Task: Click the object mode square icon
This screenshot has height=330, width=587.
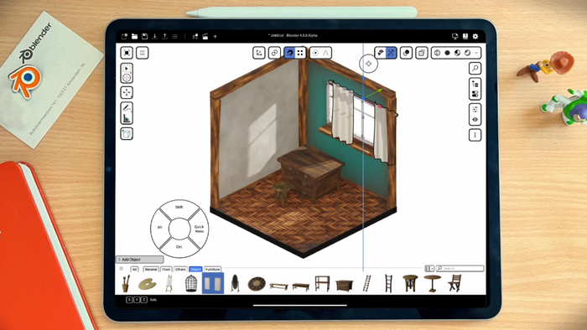Action: (x=127, y=53)
